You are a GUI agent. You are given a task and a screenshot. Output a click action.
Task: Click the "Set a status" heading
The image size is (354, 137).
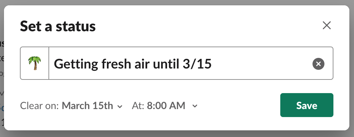tap(58, 26)
